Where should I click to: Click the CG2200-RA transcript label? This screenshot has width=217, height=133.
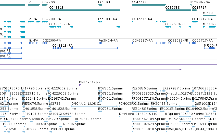pos(52,19)
